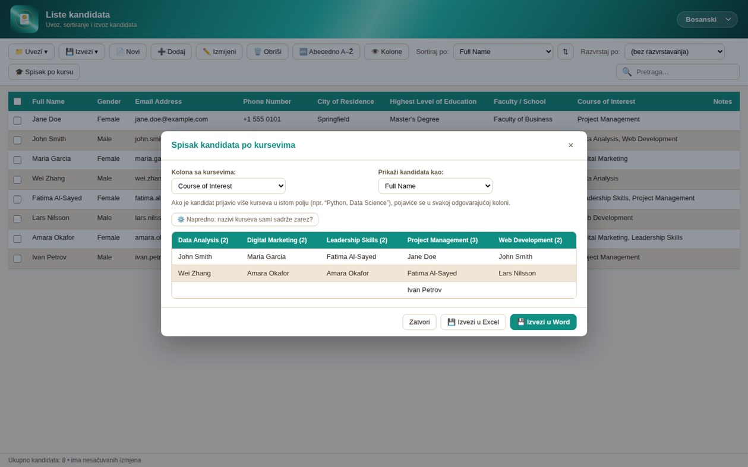Image resolution: width=748 pixels, height=467 pixels.
Task: Open the Prikaži kandidata kao dropdown
Action: pyautogui.click(x=435, y=186)
